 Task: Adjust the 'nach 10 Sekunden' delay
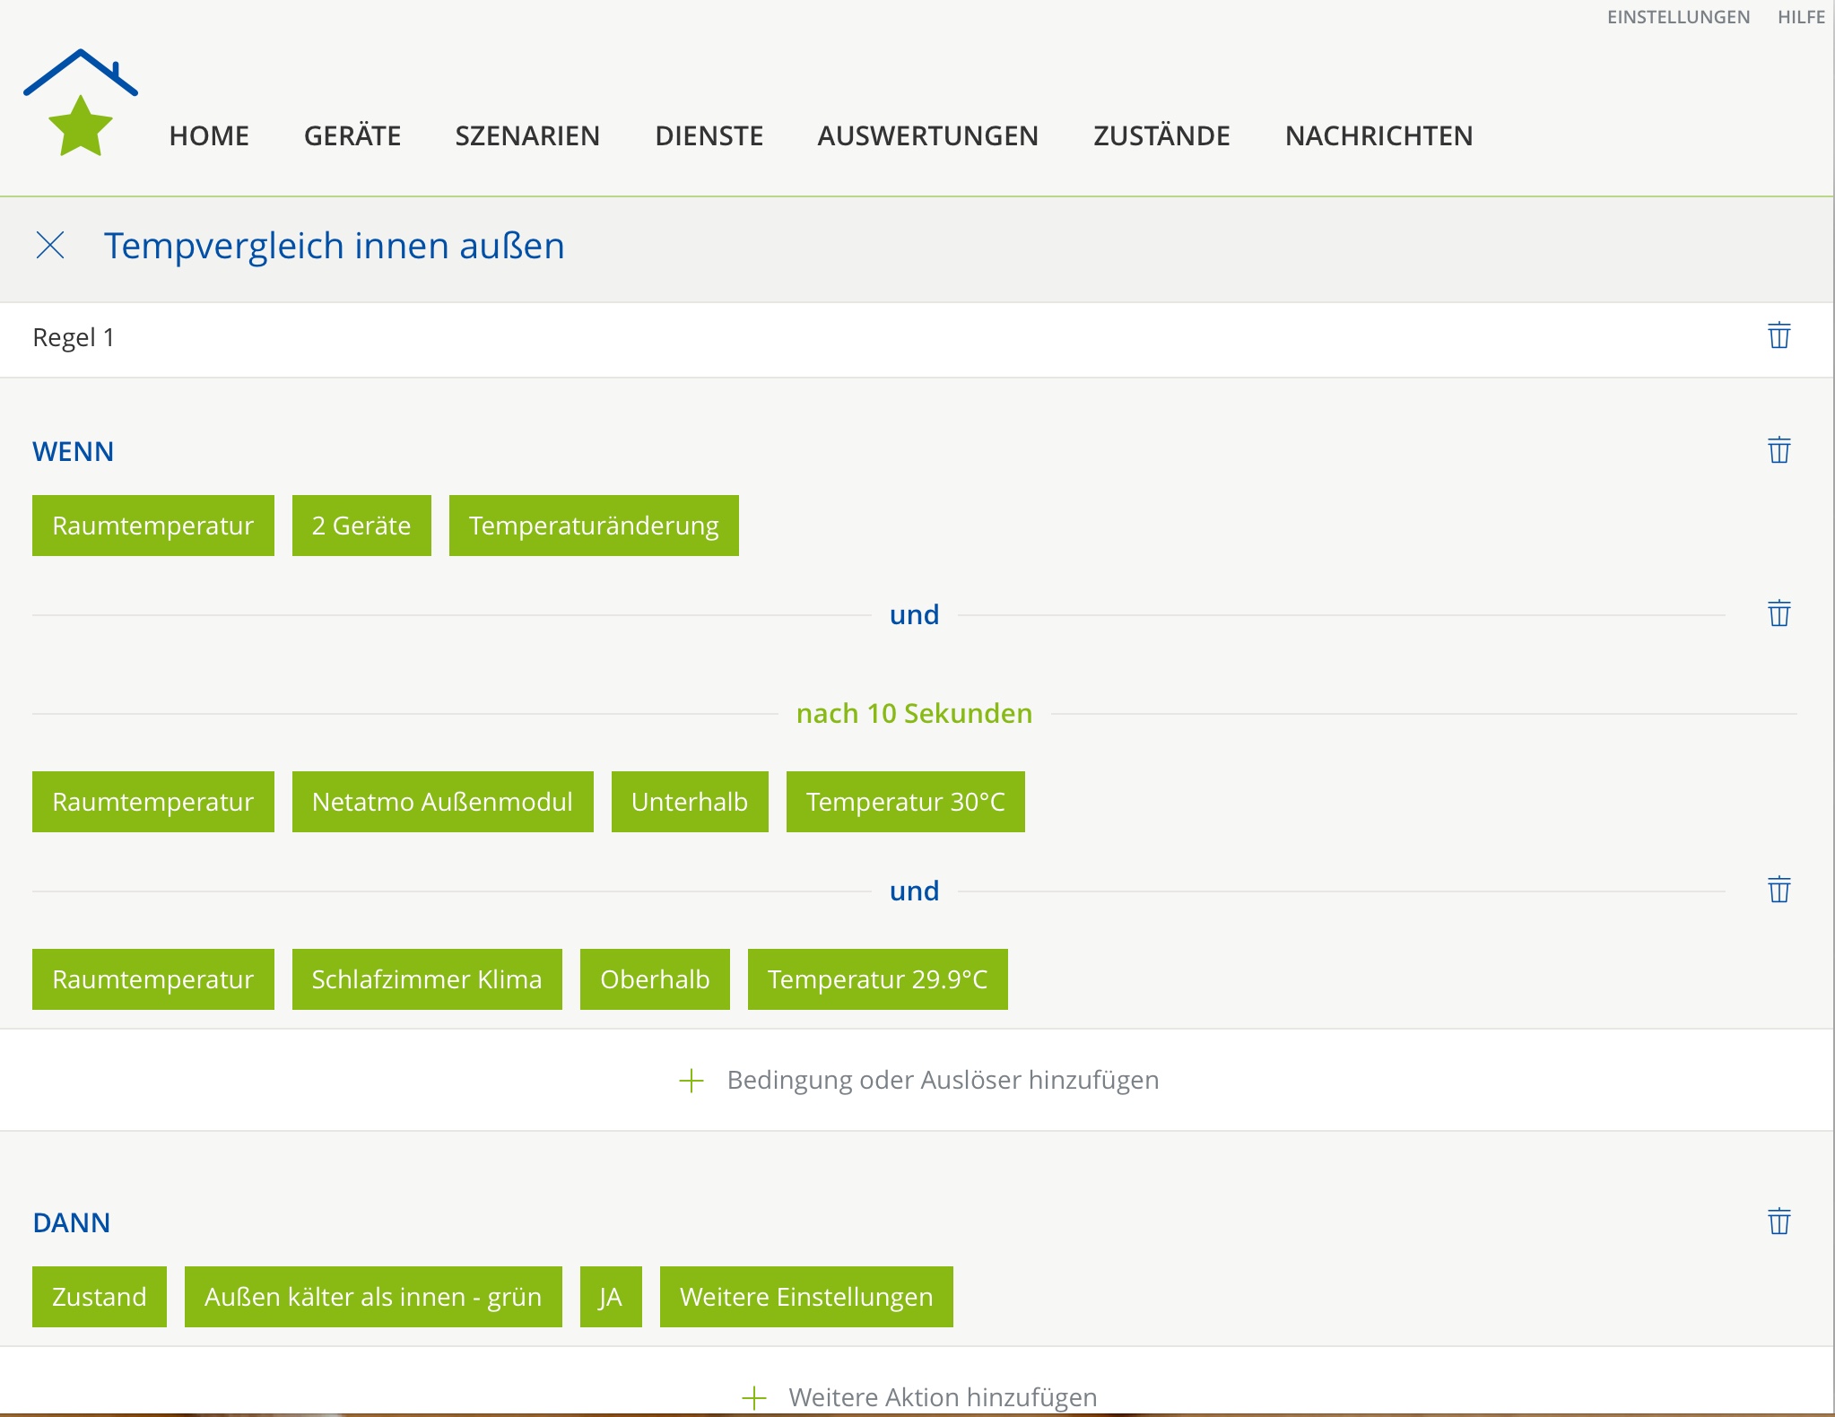914,713
